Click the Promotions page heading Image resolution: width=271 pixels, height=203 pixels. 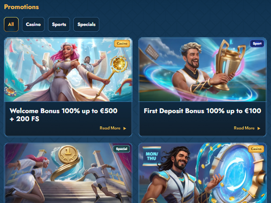click(21, 7)
